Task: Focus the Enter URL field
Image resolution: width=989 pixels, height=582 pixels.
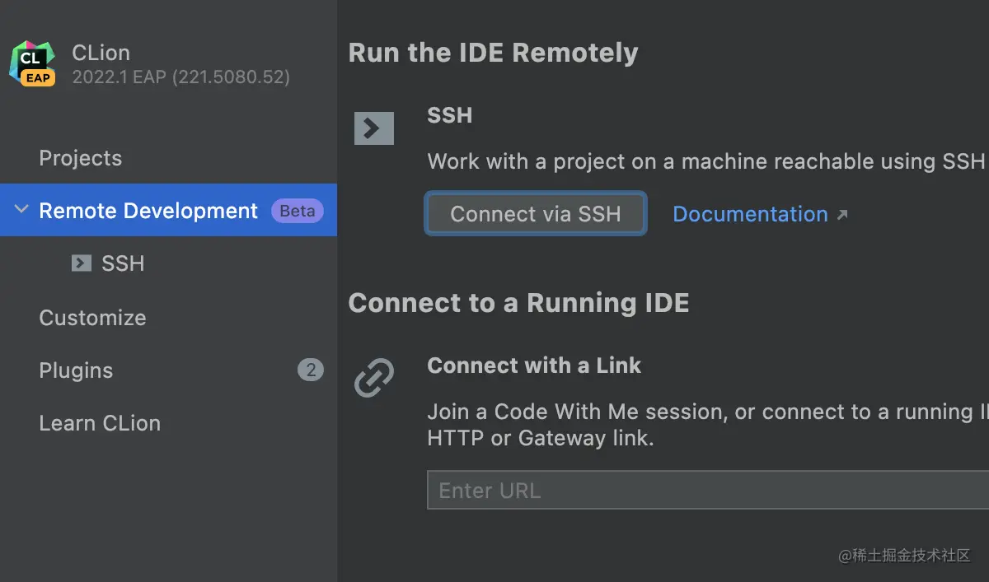Action: (x=708, y=491)
